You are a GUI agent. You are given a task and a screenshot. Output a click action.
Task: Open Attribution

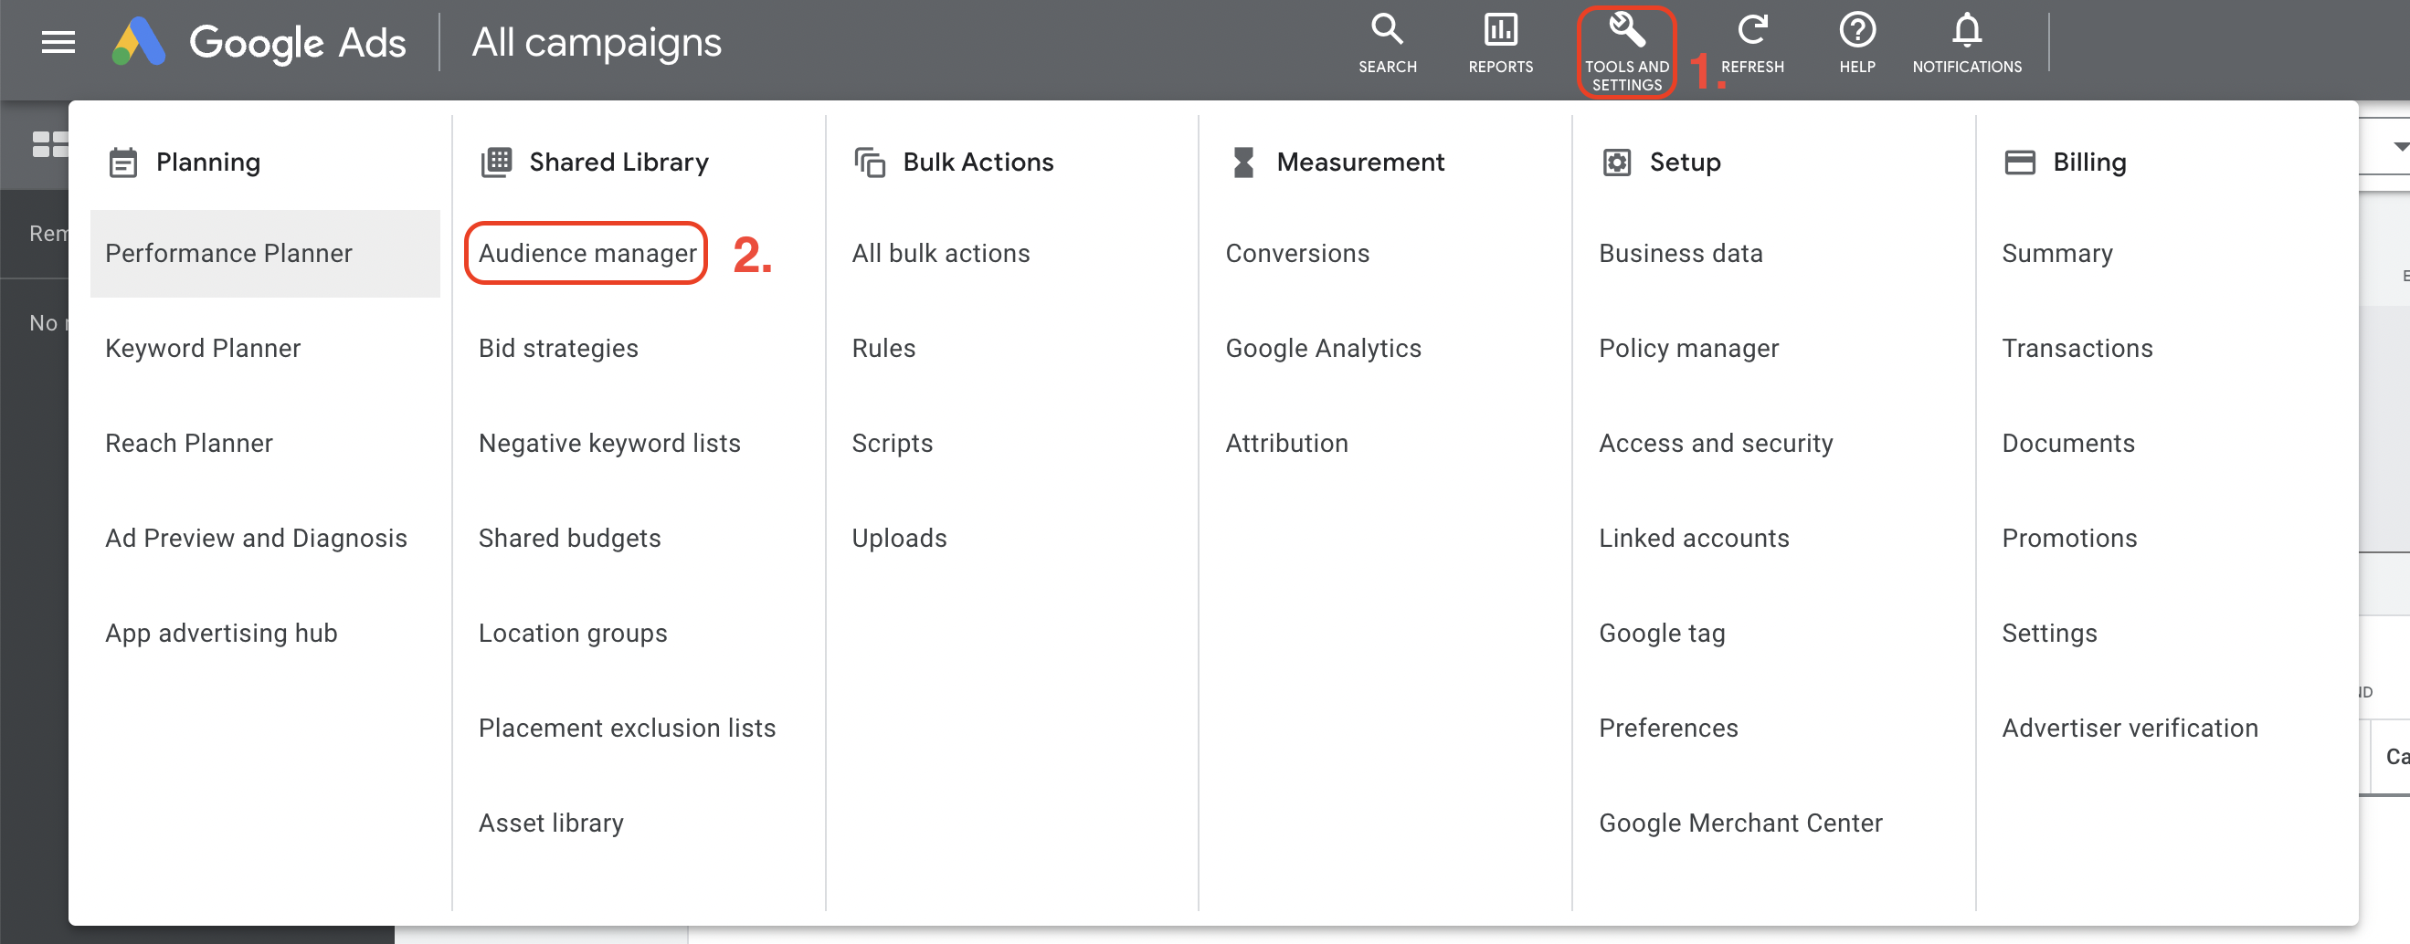[x=1286, y=443]
